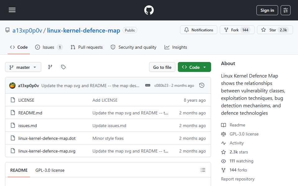This screenshot has width=298, height=186.
Task: Open the issues.md file
Action: coord(28,126)
